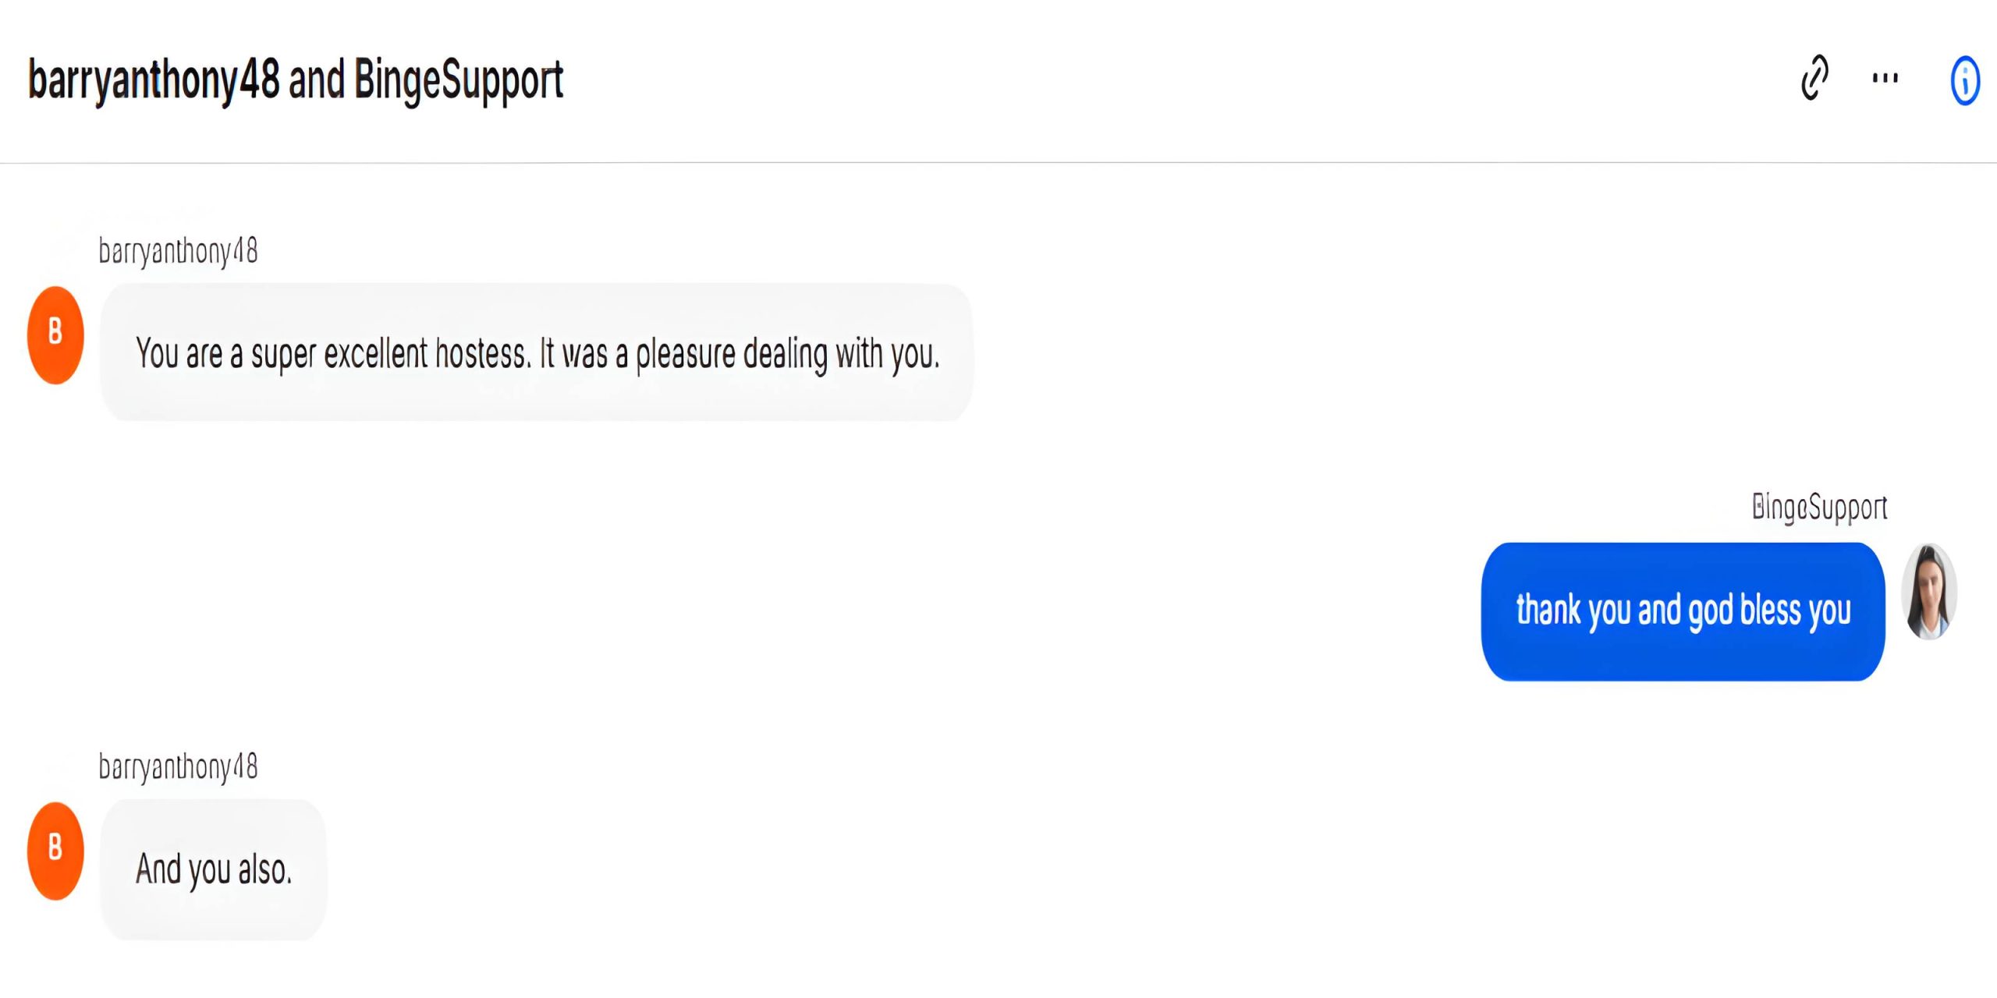Click barryanthony48 name above "And you also."
1997x998 pixels.
click(x=178, y=766)
